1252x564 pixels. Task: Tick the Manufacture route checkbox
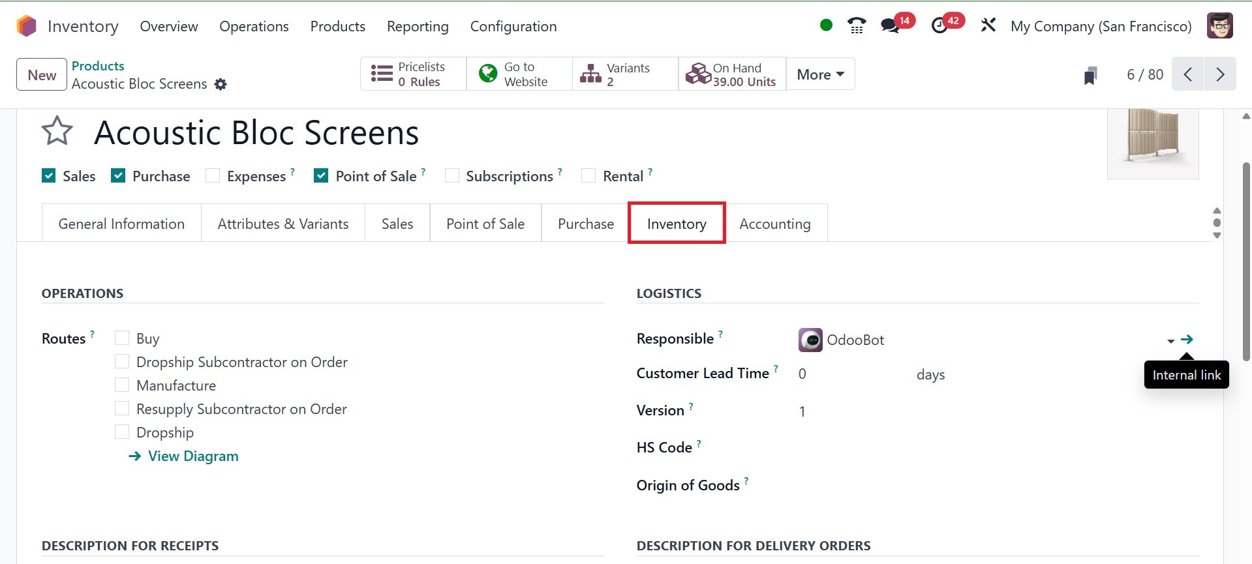tap(122, 385)
